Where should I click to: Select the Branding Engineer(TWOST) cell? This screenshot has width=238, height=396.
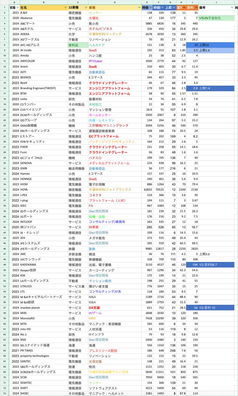tap(43, 88)
